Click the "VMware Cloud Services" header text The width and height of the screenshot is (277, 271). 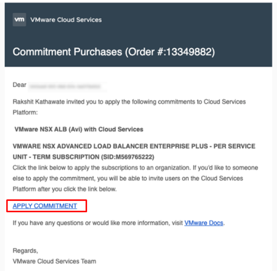pyautogui.click(x=66, y=20)
